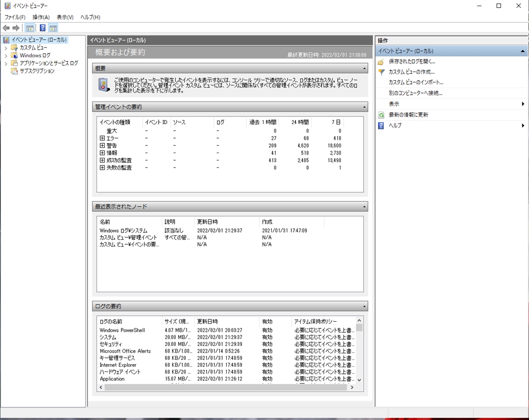Expand the カスタム ビュー tree node

(x=6, y=48)
